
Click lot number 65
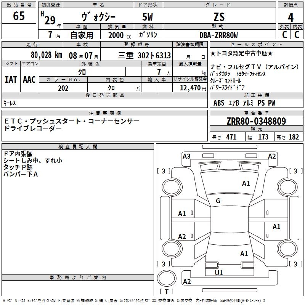pos(19,16)
